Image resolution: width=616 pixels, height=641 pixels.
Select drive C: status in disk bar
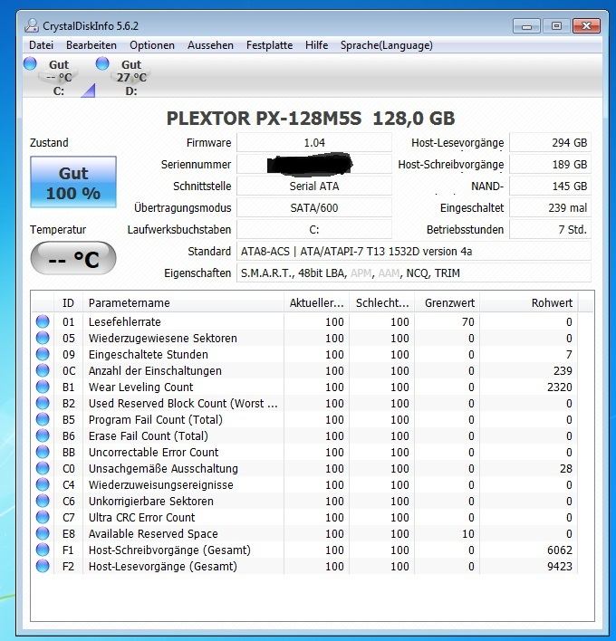(x=59, y=77)
